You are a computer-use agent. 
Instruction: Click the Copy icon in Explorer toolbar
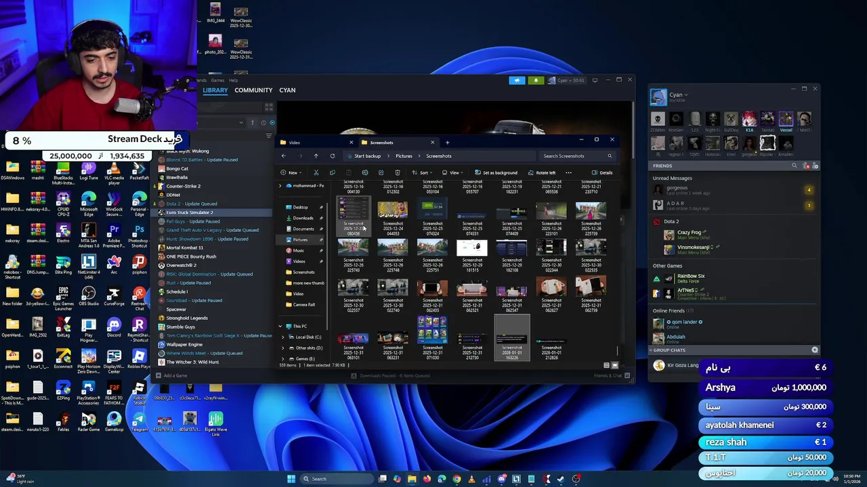point(332,172)
